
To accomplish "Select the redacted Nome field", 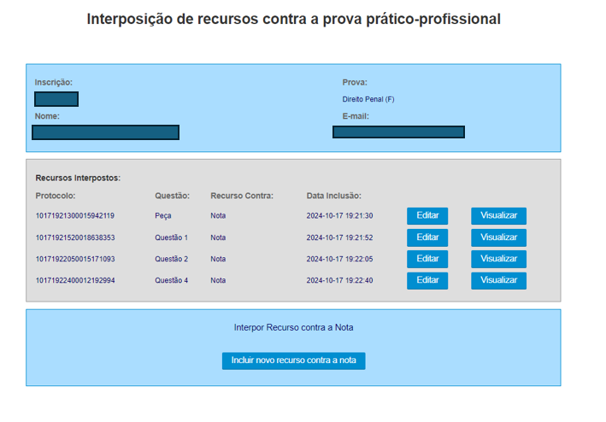I will coord(105,132).
